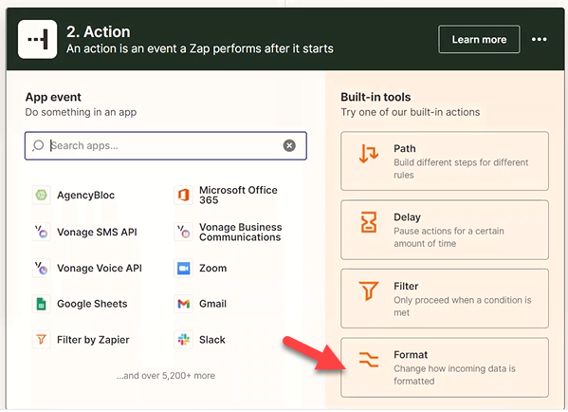Select the Google Sheets icon
This screenshot has height=412, width=568.
(41, 304)
